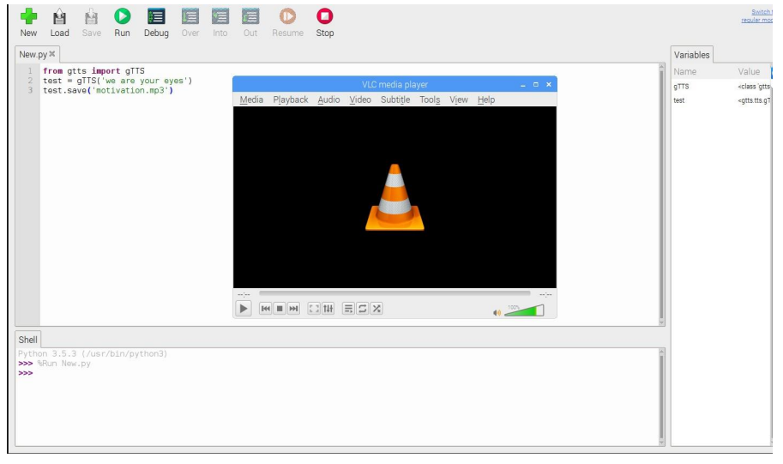Screen dimensions: 783x464
Task: Toggle VLC fullscreen mode
Action: [x=314, y=309]
